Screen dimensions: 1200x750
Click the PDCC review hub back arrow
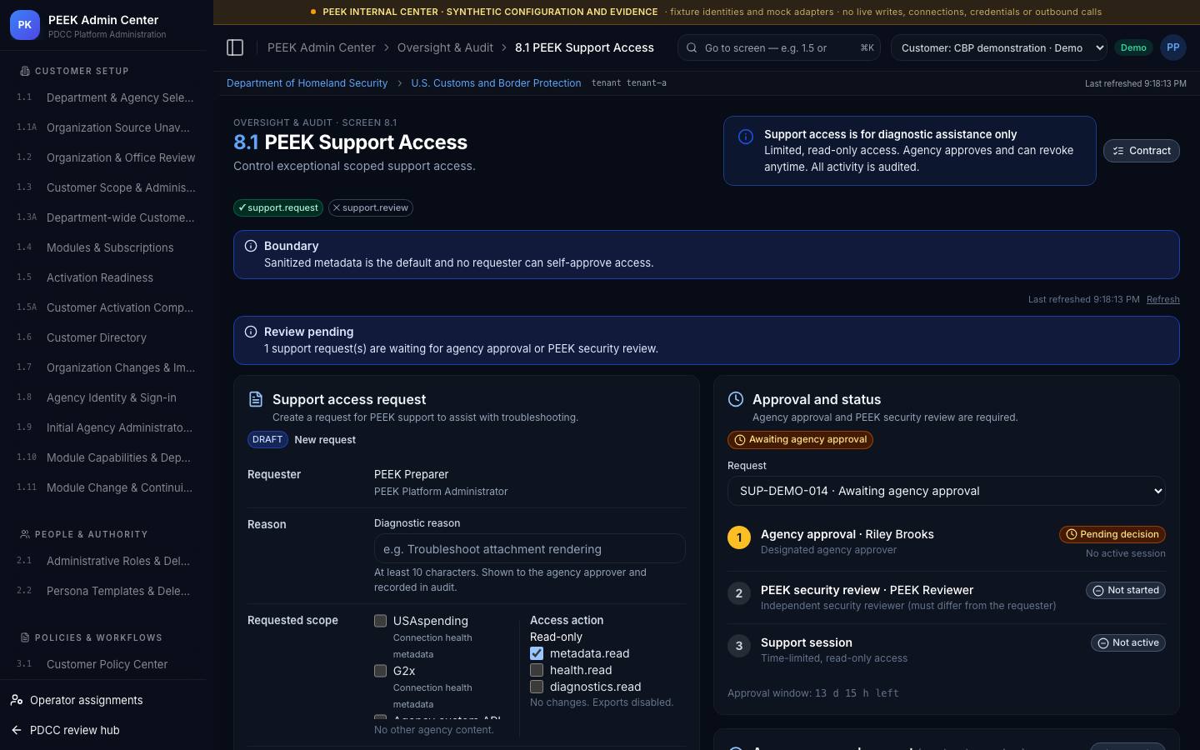coord(17,730)
